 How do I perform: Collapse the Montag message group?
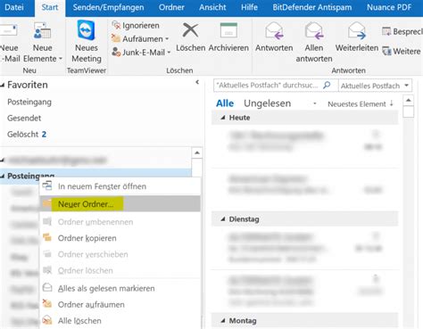tap(223, 321)
